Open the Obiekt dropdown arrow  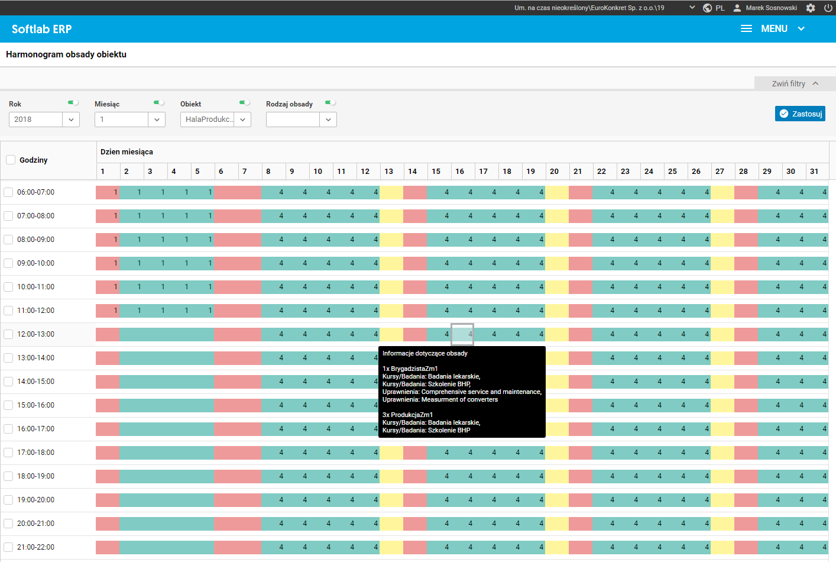point(242,119)
